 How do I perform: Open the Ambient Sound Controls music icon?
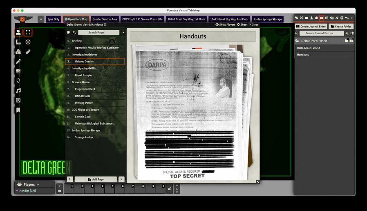coord(18,91)
